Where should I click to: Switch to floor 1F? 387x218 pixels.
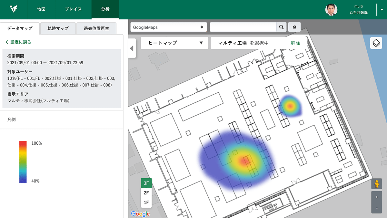click(146, 202)
